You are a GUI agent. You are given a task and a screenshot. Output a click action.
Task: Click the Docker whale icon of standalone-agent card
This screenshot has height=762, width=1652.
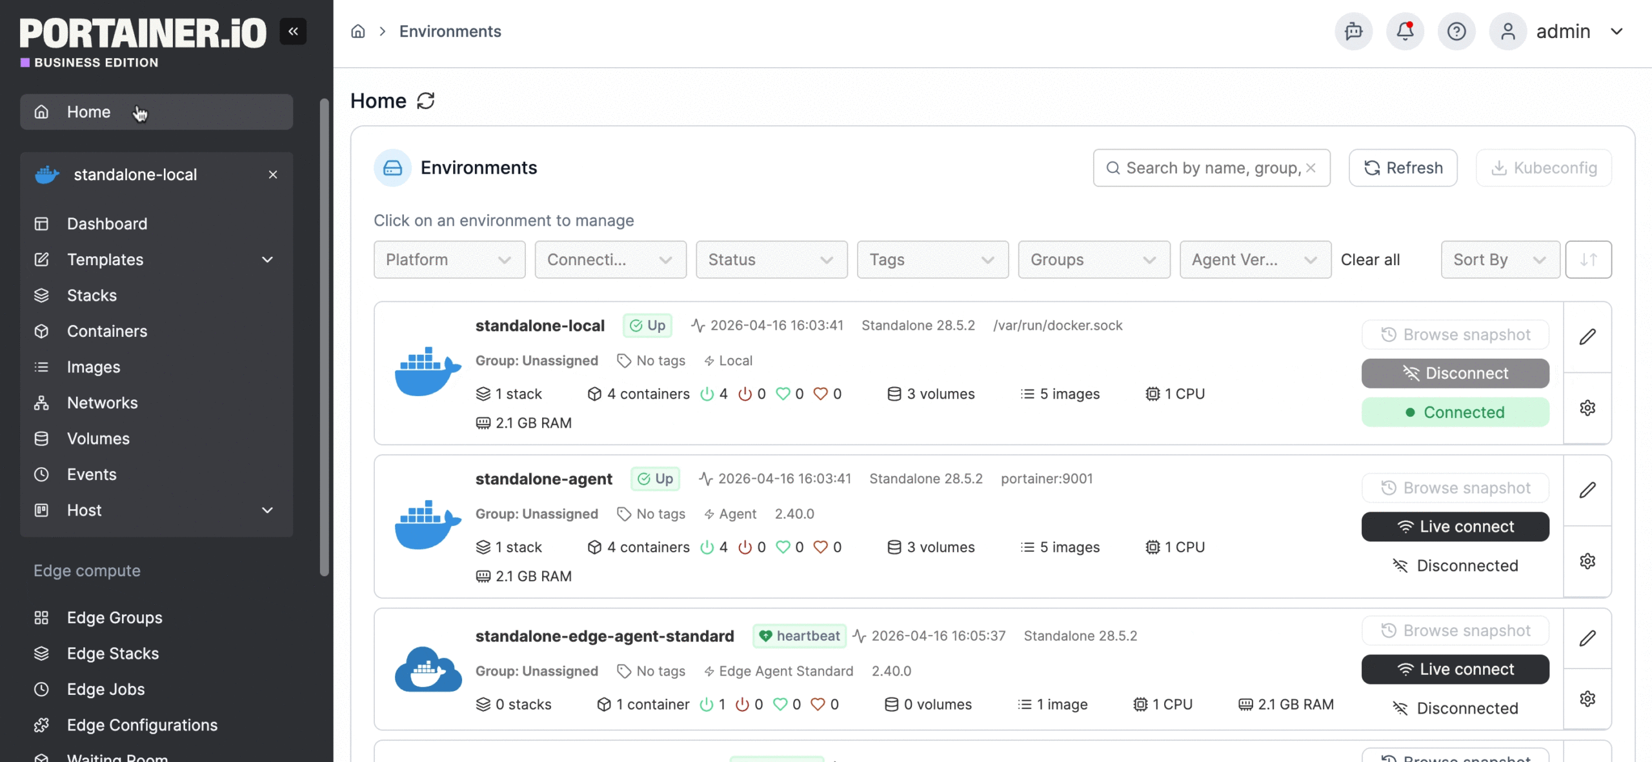click(x=428, y=525)
